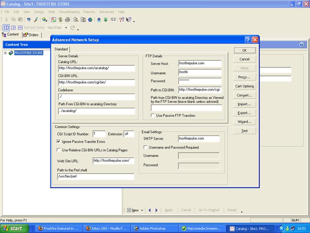Click the green download arrow toolbar icon
The width and height of the screenshot is (310, 233).
105,20
